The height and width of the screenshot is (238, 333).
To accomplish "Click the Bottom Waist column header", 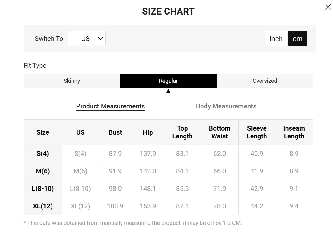I will click(220, 132).
